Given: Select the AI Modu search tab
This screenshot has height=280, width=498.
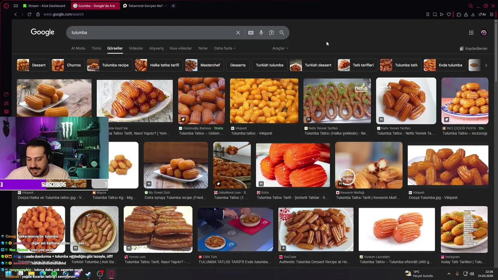Looking at the screenshot, I should coord(78,48).
